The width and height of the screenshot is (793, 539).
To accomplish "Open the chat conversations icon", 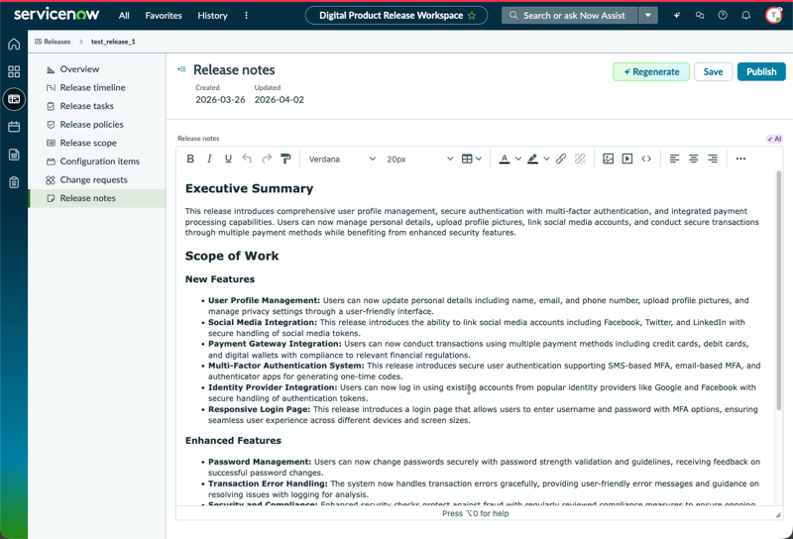I will tap(700, 16).
